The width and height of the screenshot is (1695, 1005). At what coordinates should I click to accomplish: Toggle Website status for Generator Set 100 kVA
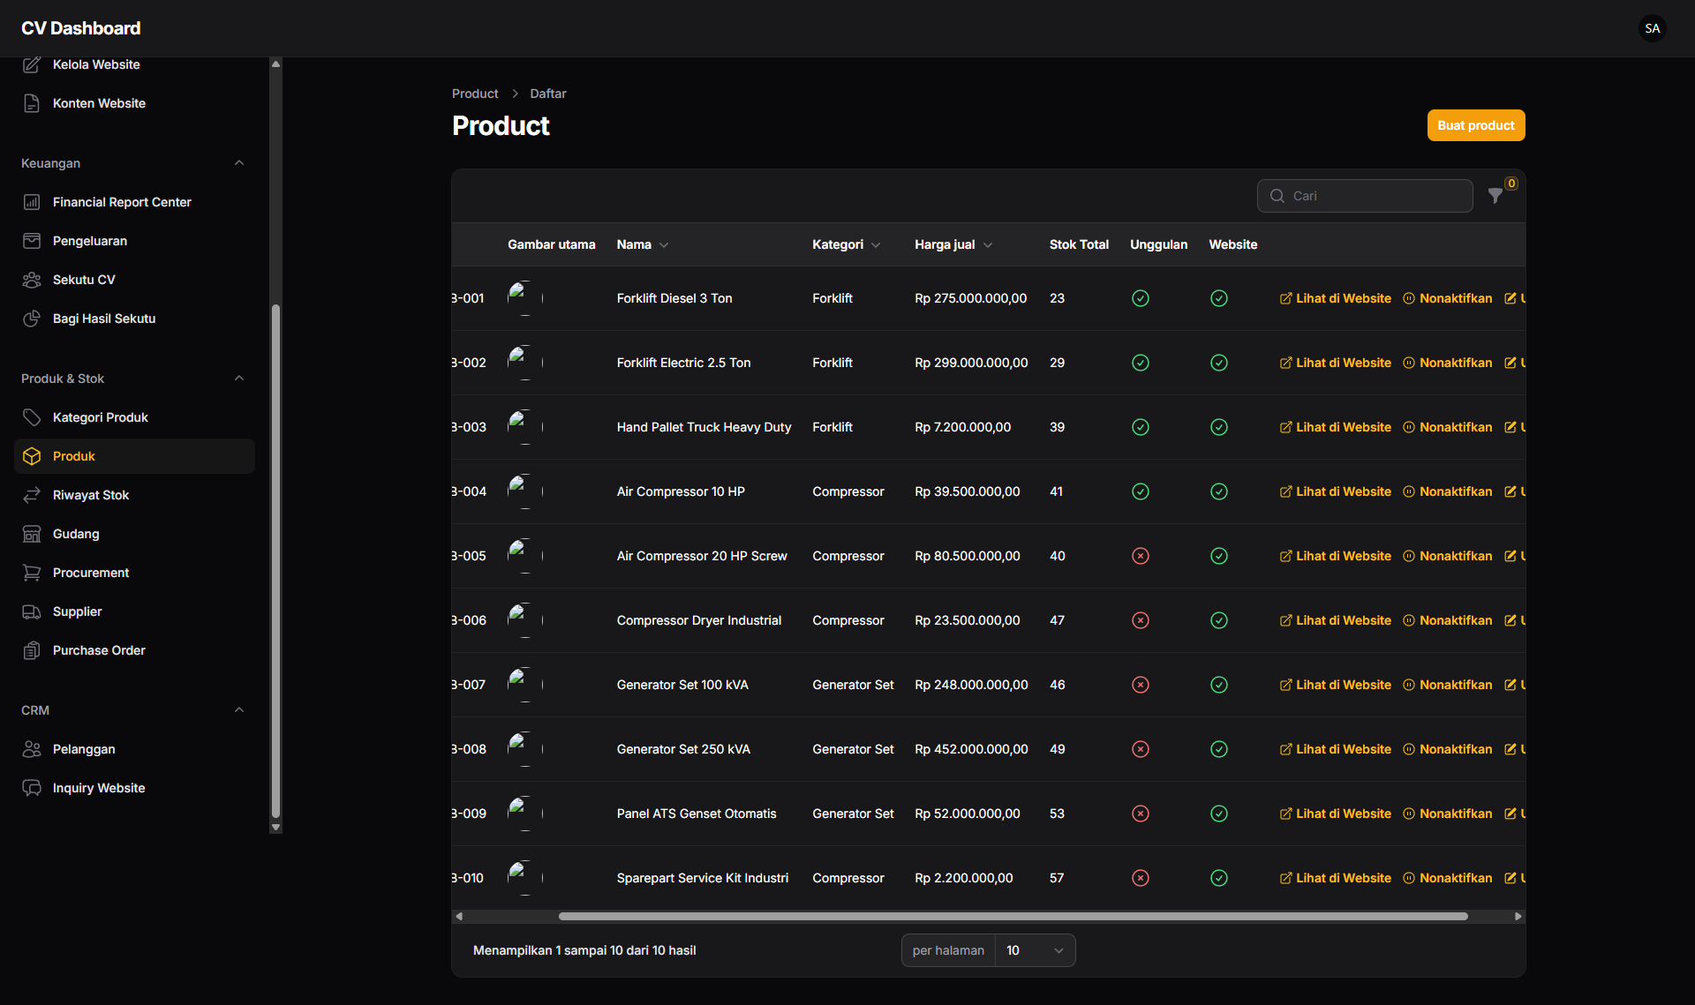[x=1218, y=685]
